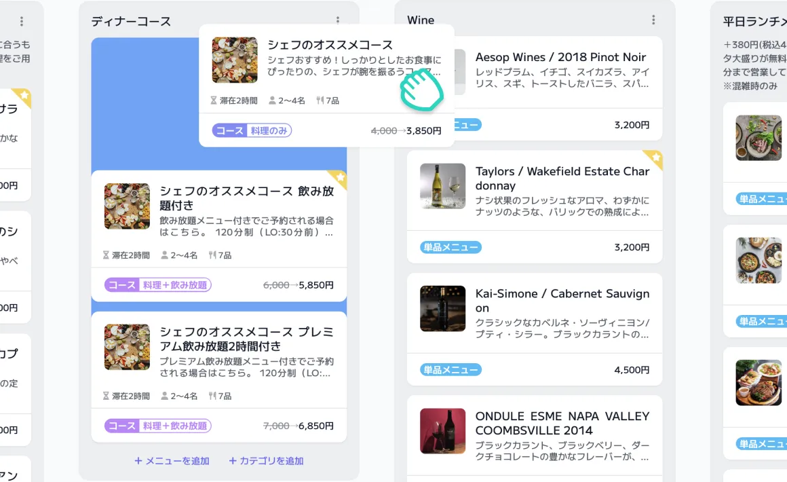Click the people icon on プレミアム飲み放題 card

pos(165,396)
